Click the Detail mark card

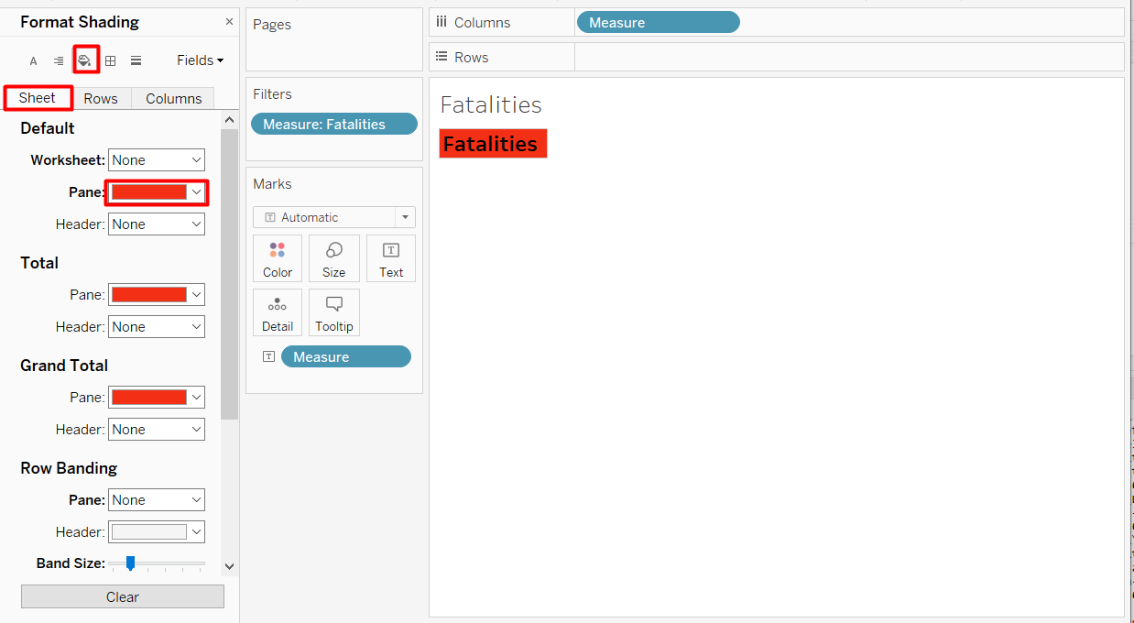tap(278, 312)
